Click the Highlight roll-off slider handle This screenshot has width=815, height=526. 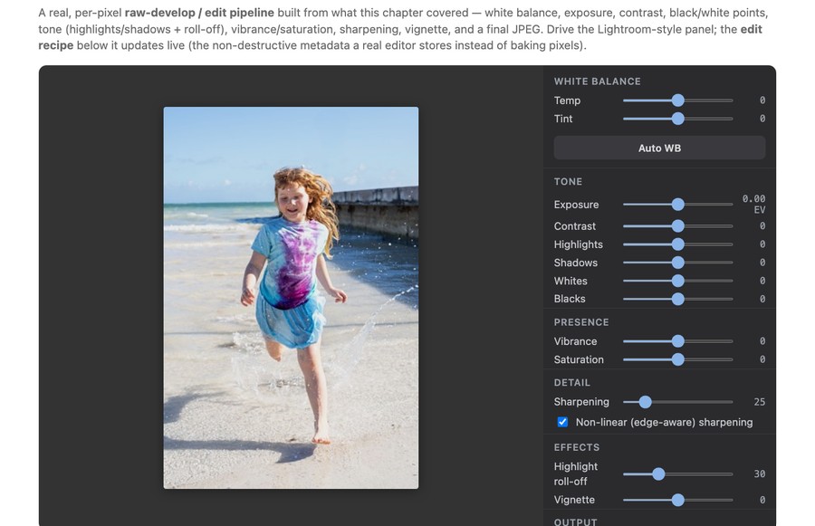point(658,474)
